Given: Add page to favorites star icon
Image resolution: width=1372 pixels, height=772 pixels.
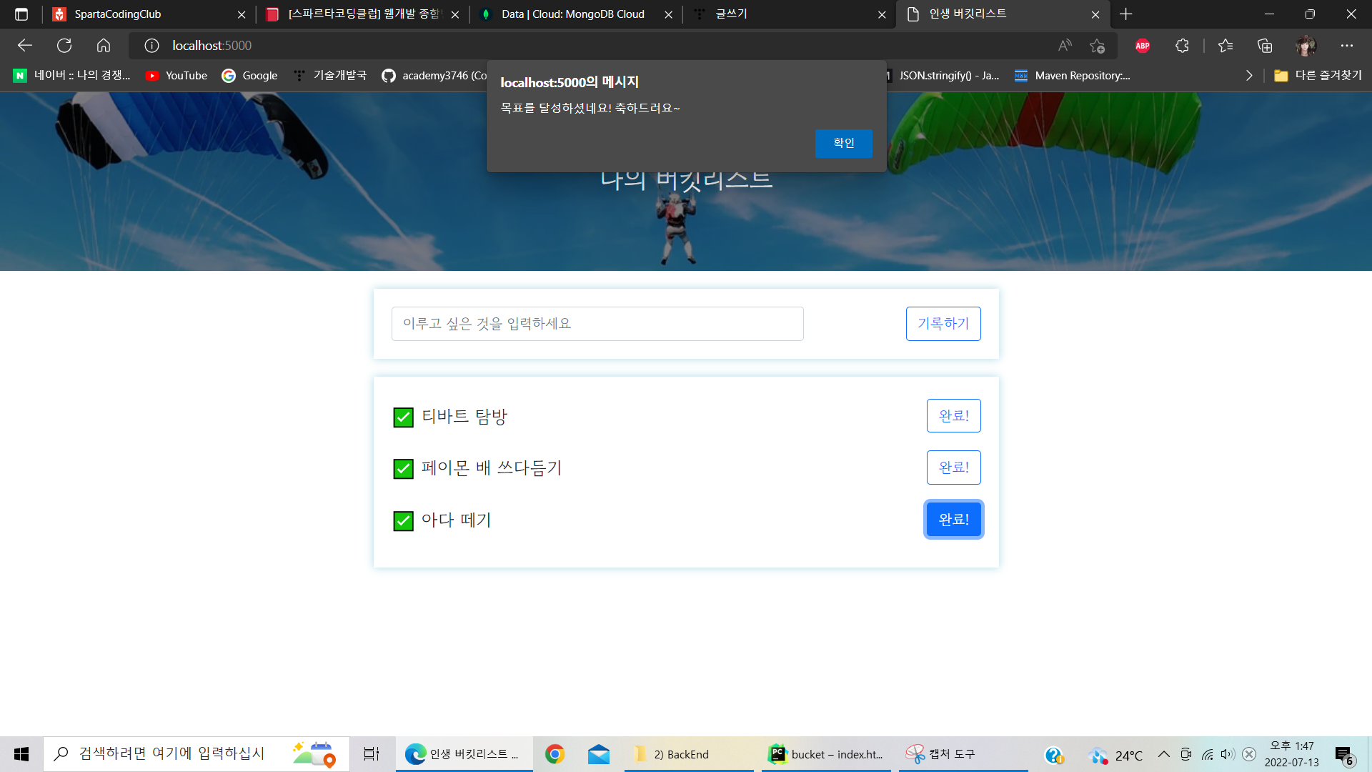Looking at the screenshot, I should tap(1097, 46).
